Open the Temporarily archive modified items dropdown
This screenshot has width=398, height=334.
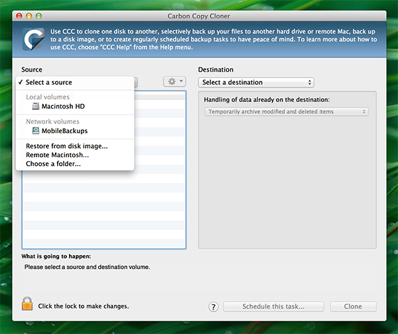click(287, 111)
